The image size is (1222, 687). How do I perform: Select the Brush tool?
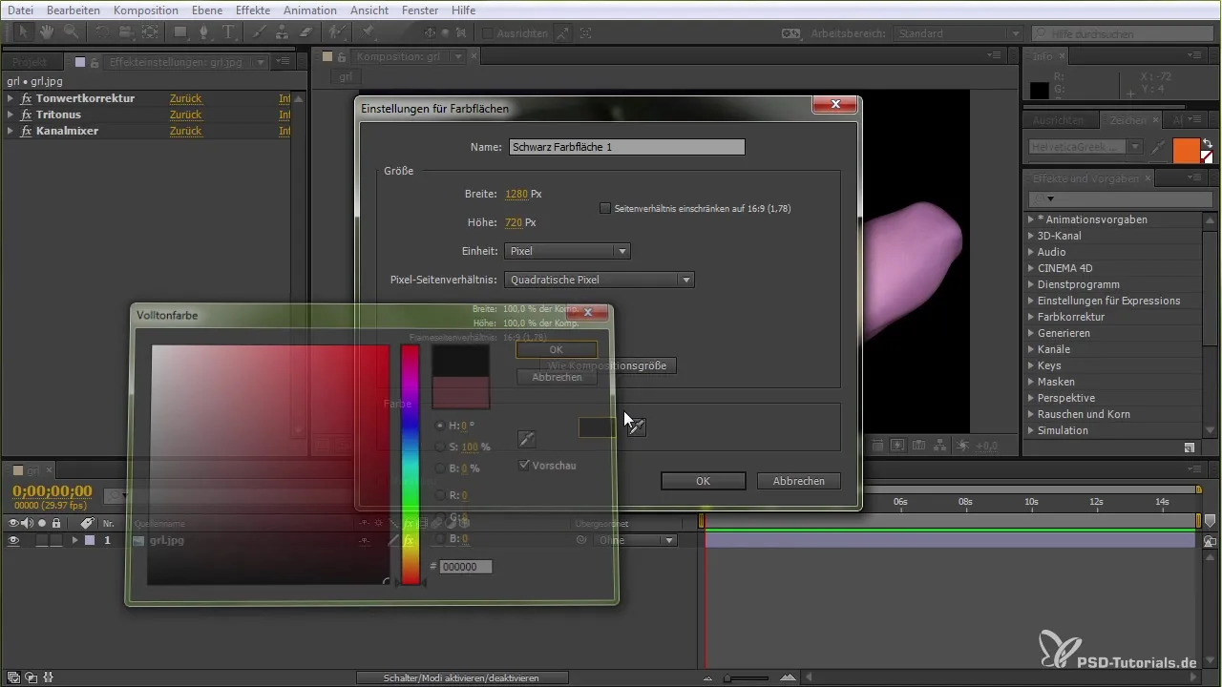pyautogui.click(x=259, y=32)
